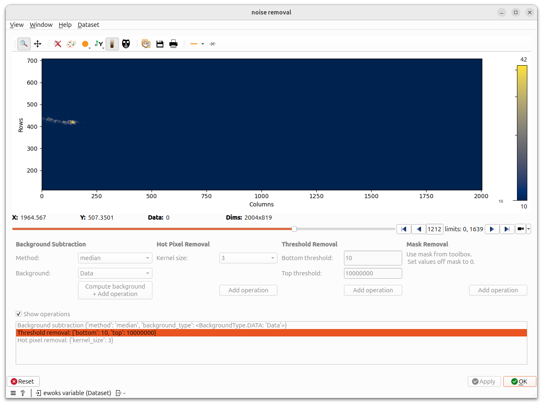Toggle the colorbar display button
This screenshot has height=405, width=543.
click(x=112, y=44)
